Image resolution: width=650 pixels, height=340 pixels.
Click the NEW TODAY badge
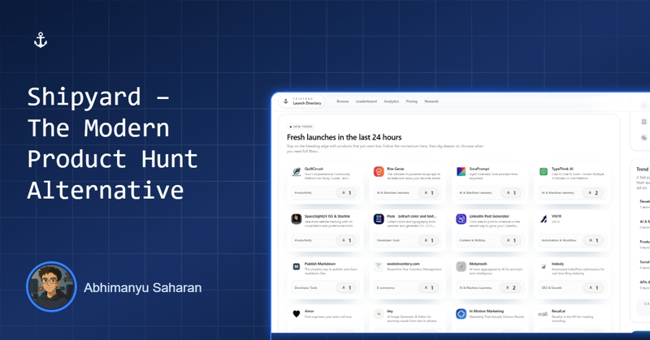click(x=301, y=127)
